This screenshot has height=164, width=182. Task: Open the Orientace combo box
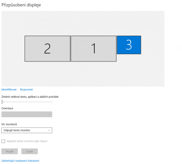tap(27, 114)
